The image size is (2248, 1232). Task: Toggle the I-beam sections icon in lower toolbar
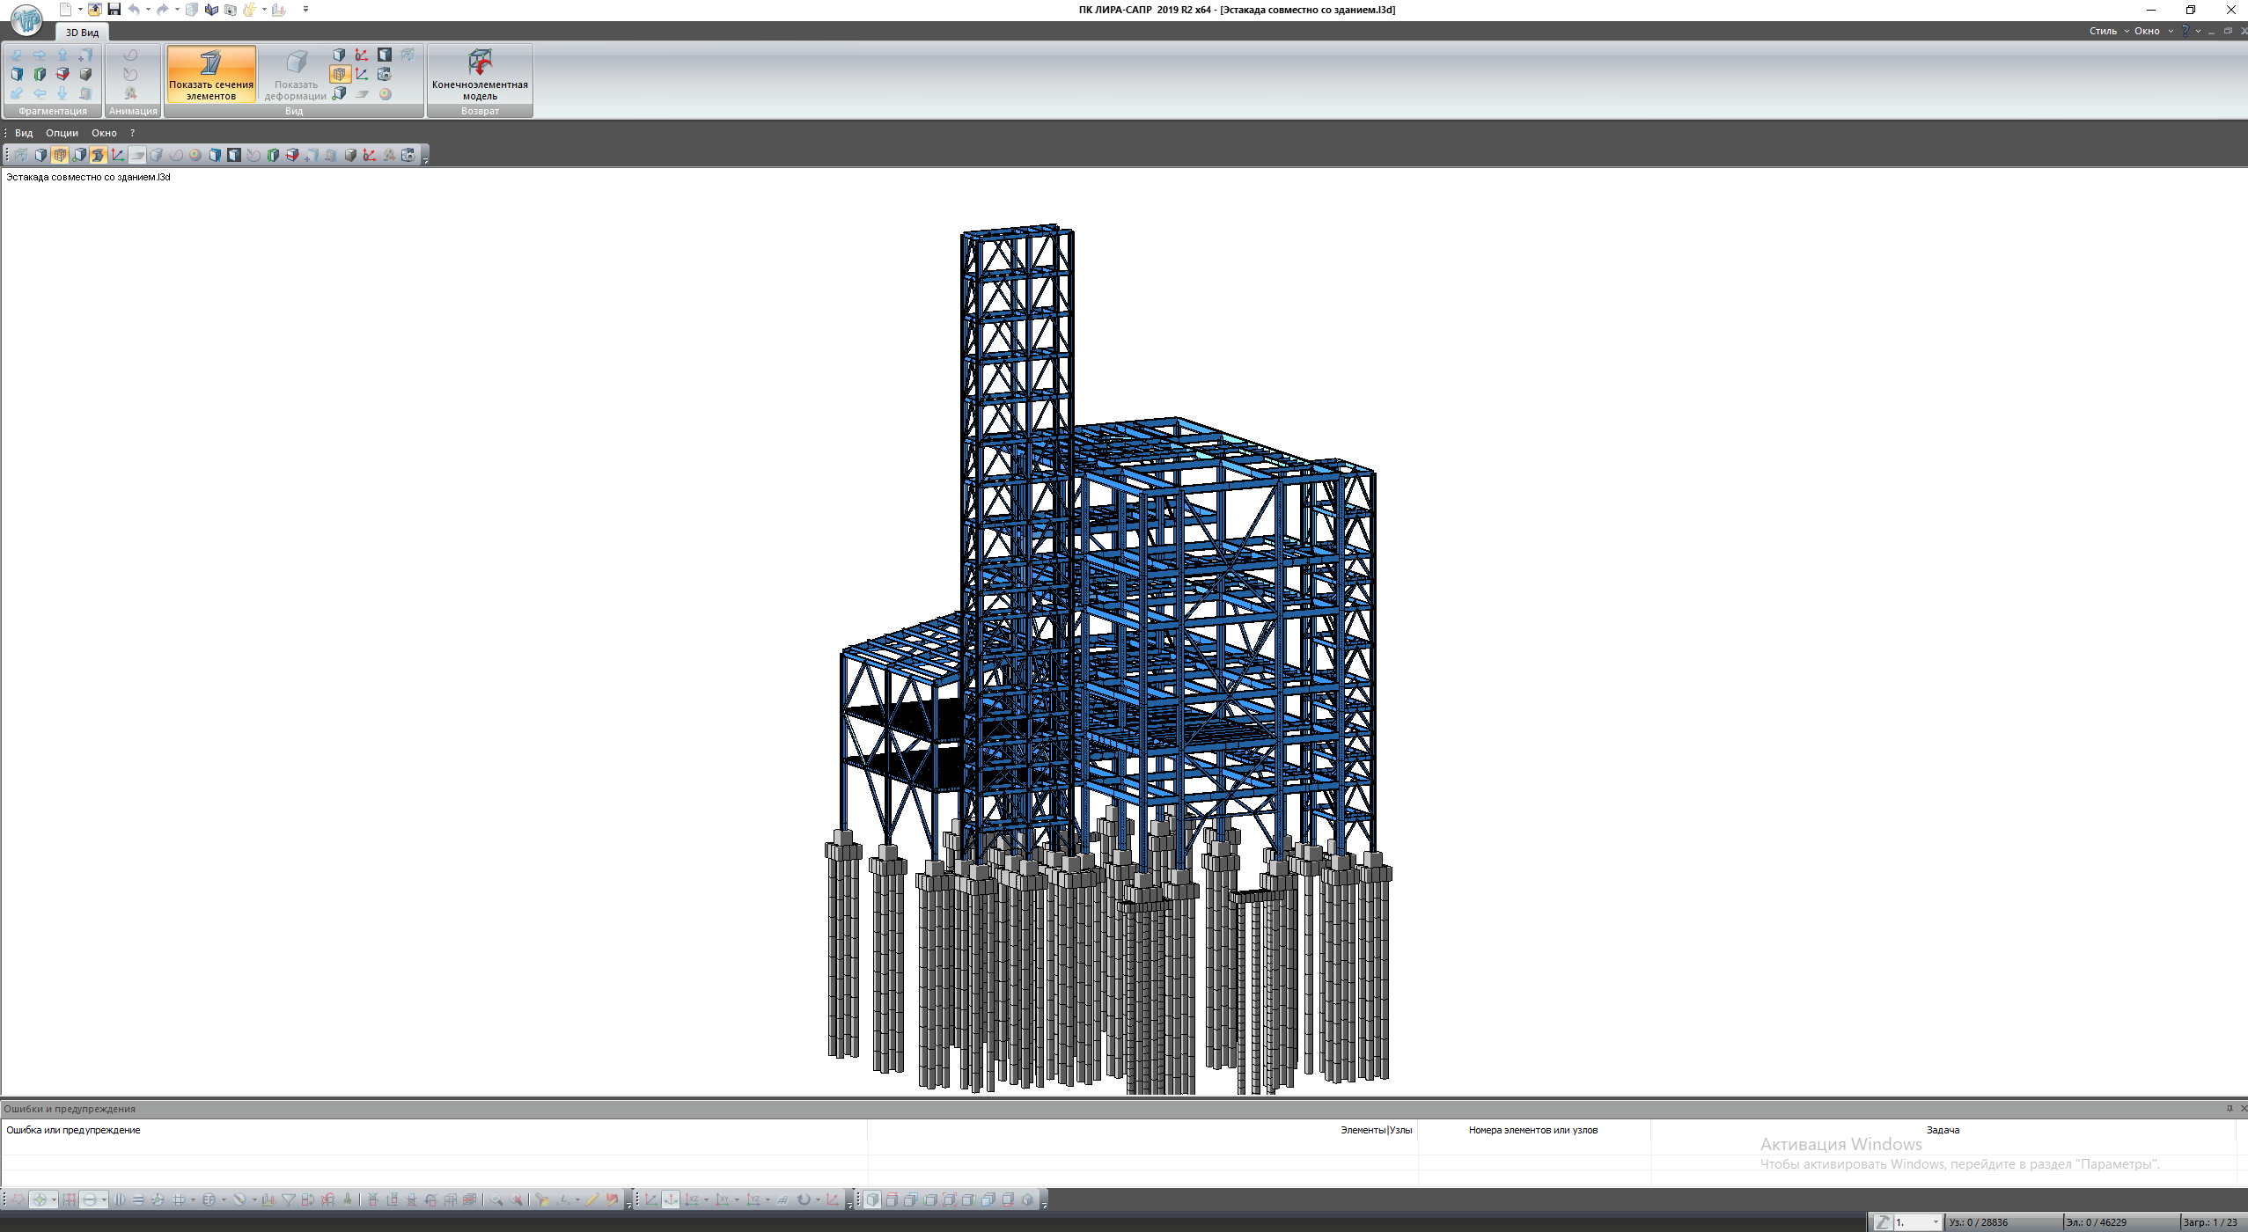pos(98,155)
